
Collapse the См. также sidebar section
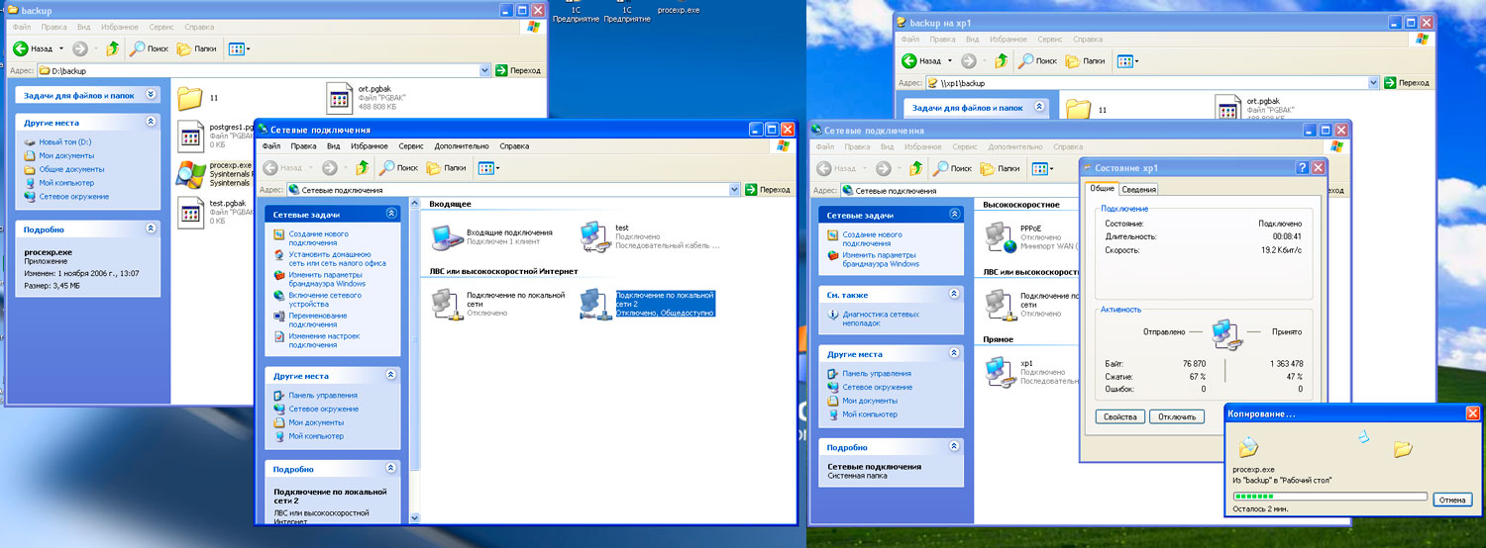[x=953, y=294]
